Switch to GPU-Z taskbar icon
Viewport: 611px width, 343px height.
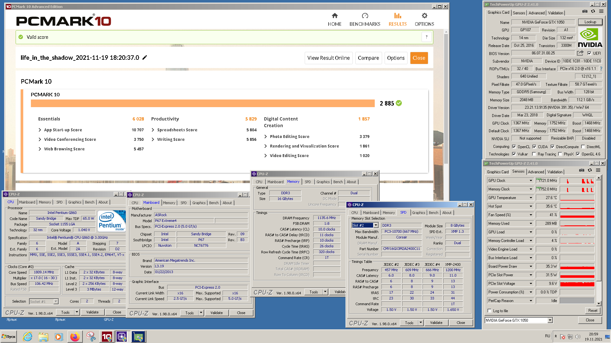tap(138, 337)
